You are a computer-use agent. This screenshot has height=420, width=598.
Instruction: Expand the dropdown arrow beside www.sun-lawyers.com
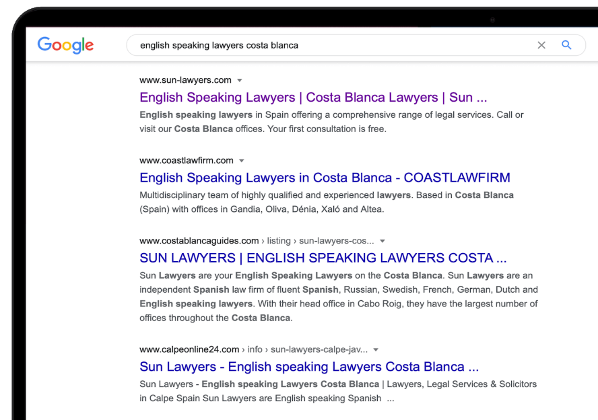240,80
